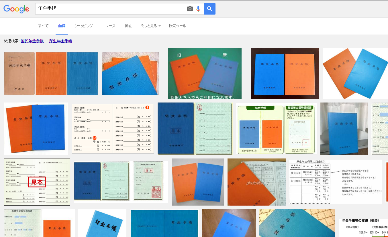Open the 動画 tab

point(128,26)
